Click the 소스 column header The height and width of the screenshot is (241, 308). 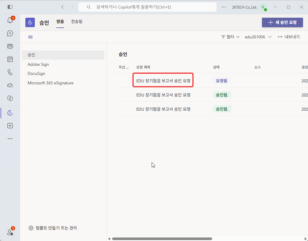(x=257, y=67)
